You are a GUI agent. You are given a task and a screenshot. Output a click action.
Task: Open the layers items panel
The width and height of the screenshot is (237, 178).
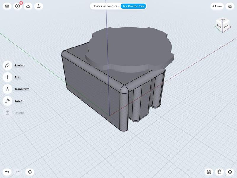coord(30,172)
